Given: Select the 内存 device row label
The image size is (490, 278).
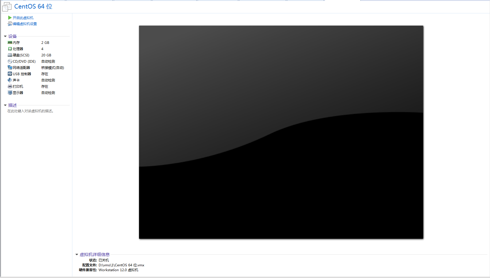Looking at the screenshot, I should pos(16,42).
